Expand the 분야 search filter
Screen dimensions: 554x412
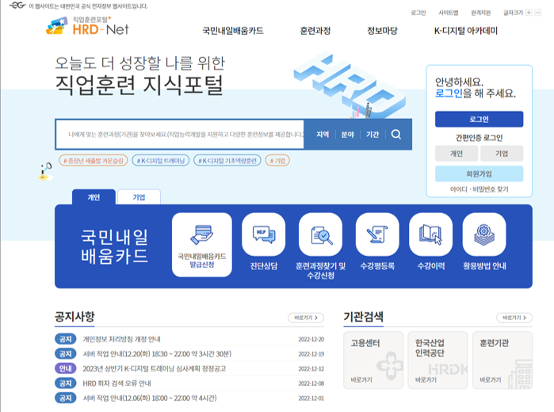[348, 134]
